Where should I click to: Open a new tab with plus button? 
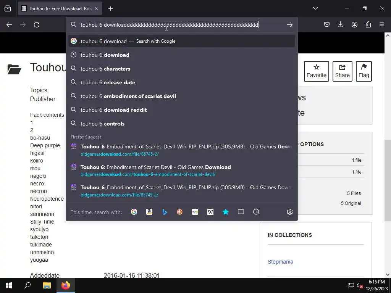(110, 9)
